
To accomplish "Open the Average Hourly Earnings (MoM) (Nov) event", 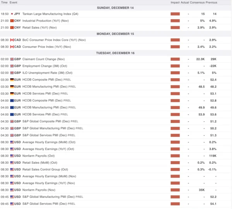I will [x=48, y=176].
